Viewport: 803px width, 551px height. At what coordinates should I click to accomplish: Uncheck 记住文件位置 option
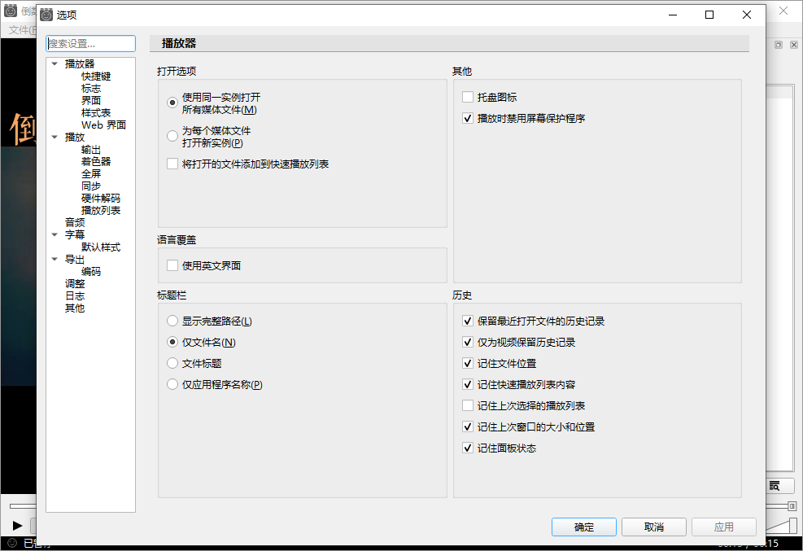(468, 363)
